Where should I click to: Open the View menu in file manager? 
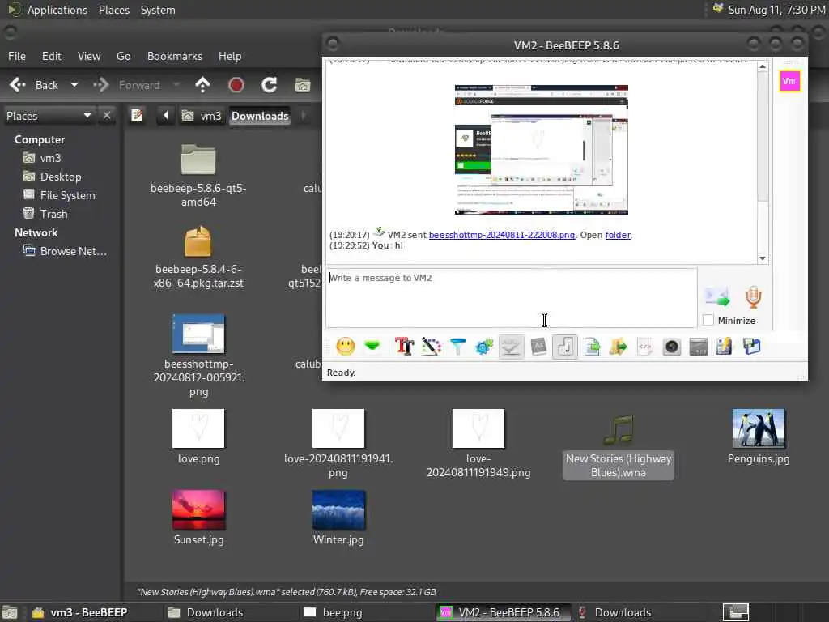click(x=89, y=56)
